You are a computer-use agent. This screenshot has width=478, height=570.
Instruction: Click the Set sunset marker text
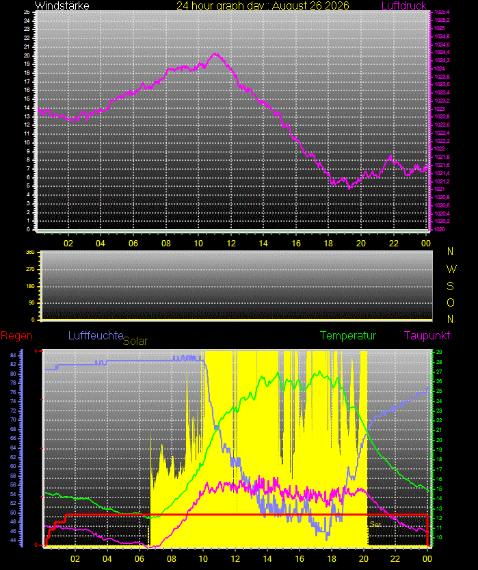(375, 524)
